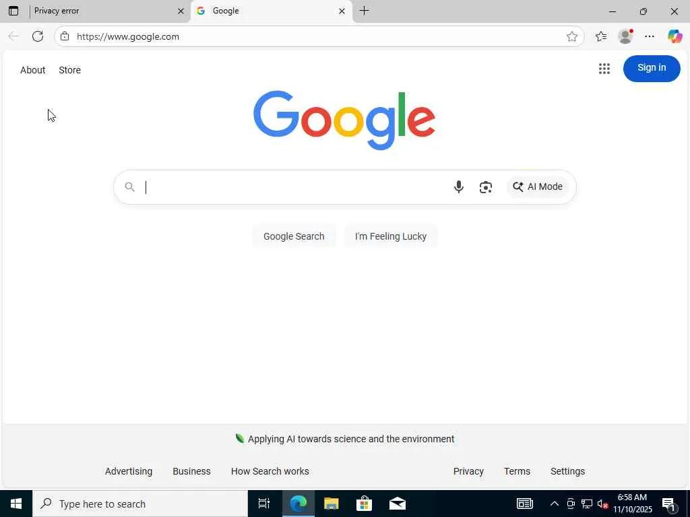Refresh the current page
690x517 pixels.
point(38,36)
